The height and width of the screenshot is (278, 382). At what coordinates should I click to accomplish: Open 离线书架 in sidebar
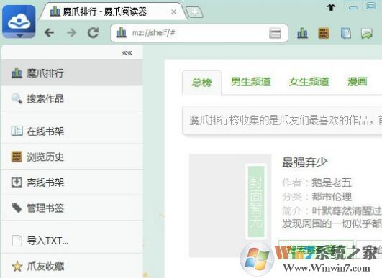72,182
